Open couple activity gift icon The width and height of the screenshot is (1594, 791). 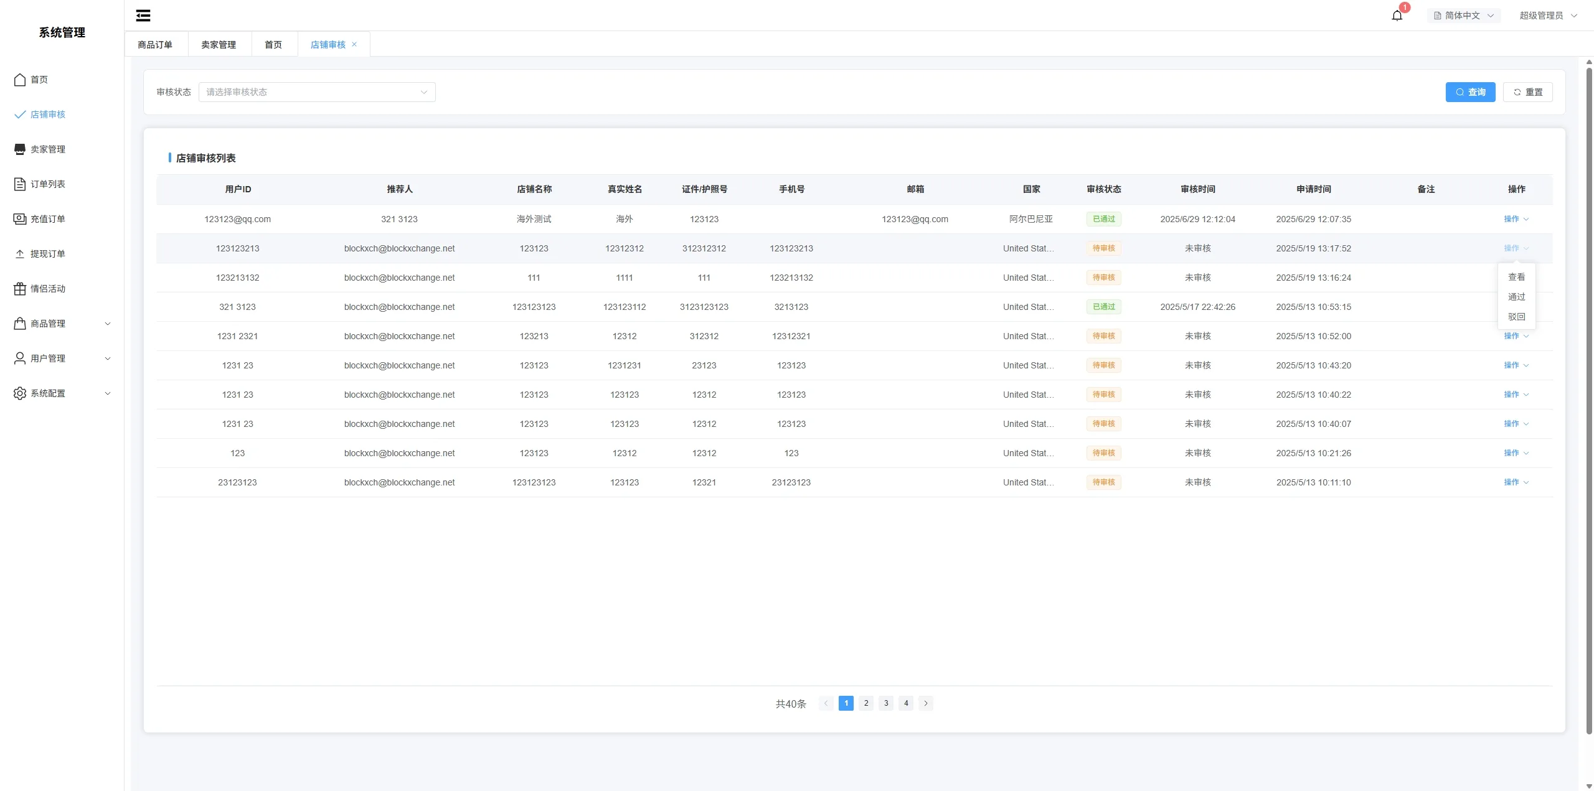(20, 289)
